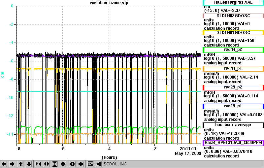Click the pan left arrow button
Image resolution: width=264 pixels, height=168 pixels.
point(4,164)
